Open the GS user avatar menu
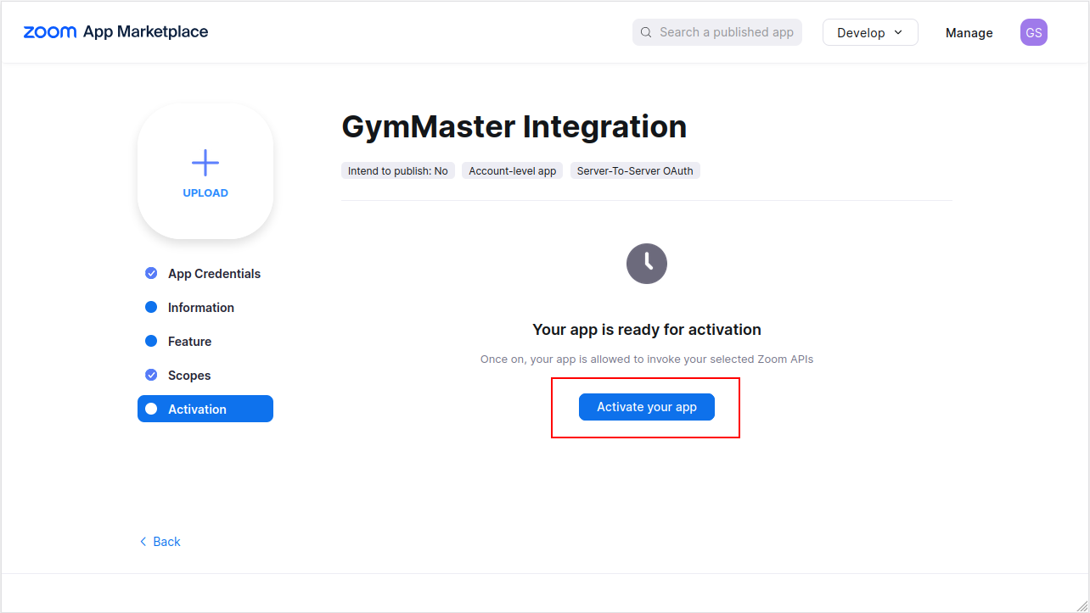 pyautogui.click(x=1033, y=32)
